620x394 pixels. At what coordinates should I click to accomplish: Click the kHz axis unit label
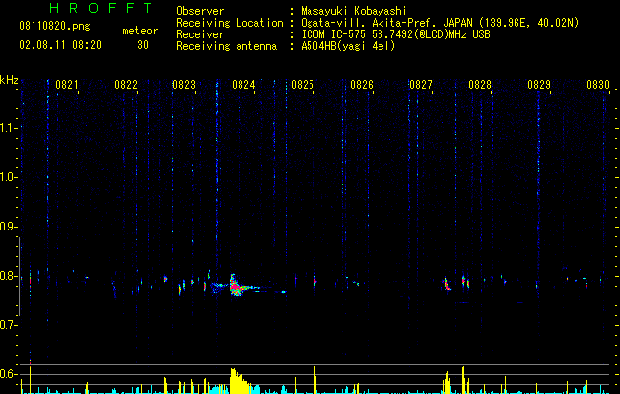[x=9, y=80]
